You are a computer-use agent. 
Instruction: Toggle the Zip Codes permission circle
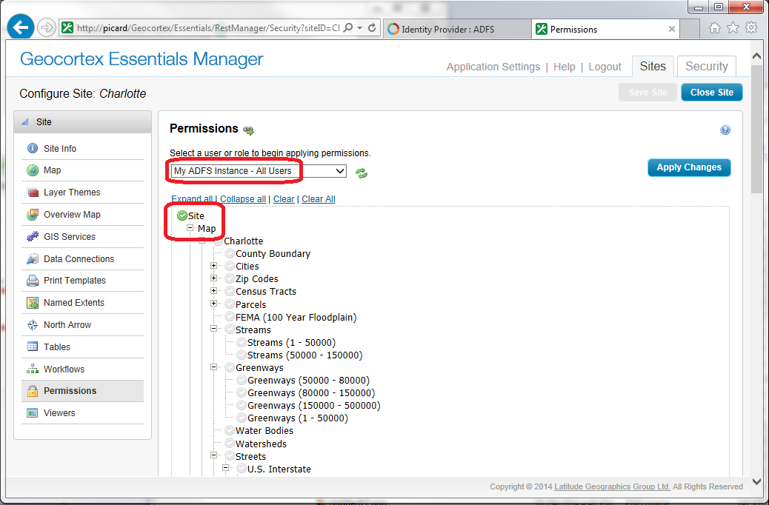click(230, 279)
